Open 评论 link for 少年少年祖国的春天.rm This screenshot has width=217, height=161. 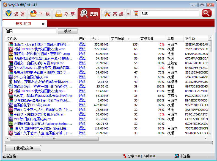(82, 77)
